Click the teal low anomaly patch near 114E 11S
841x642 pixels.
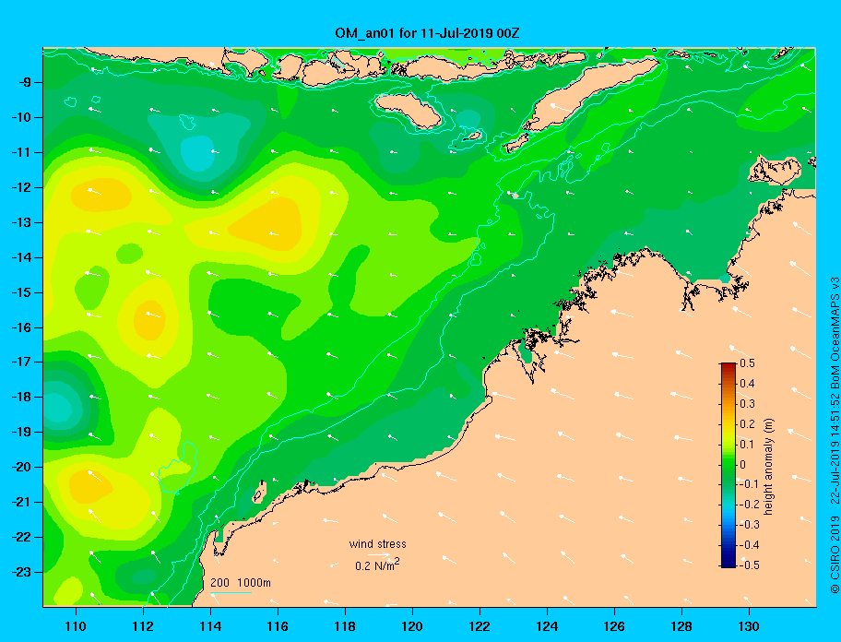pyautogui.click(x=199, y=153)
